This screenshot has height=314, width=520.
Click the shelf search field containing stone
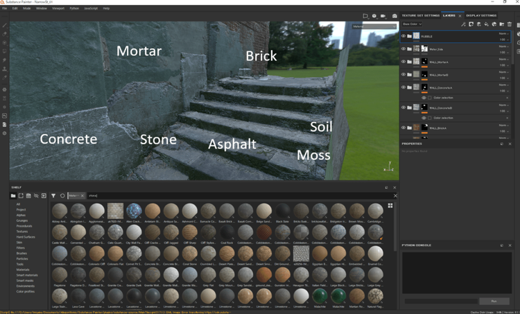pyautogui.click(x=239, y=196)
